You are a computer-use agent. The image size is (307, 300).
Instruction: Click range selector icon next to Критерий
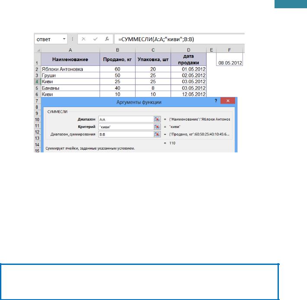pos(157,127)
